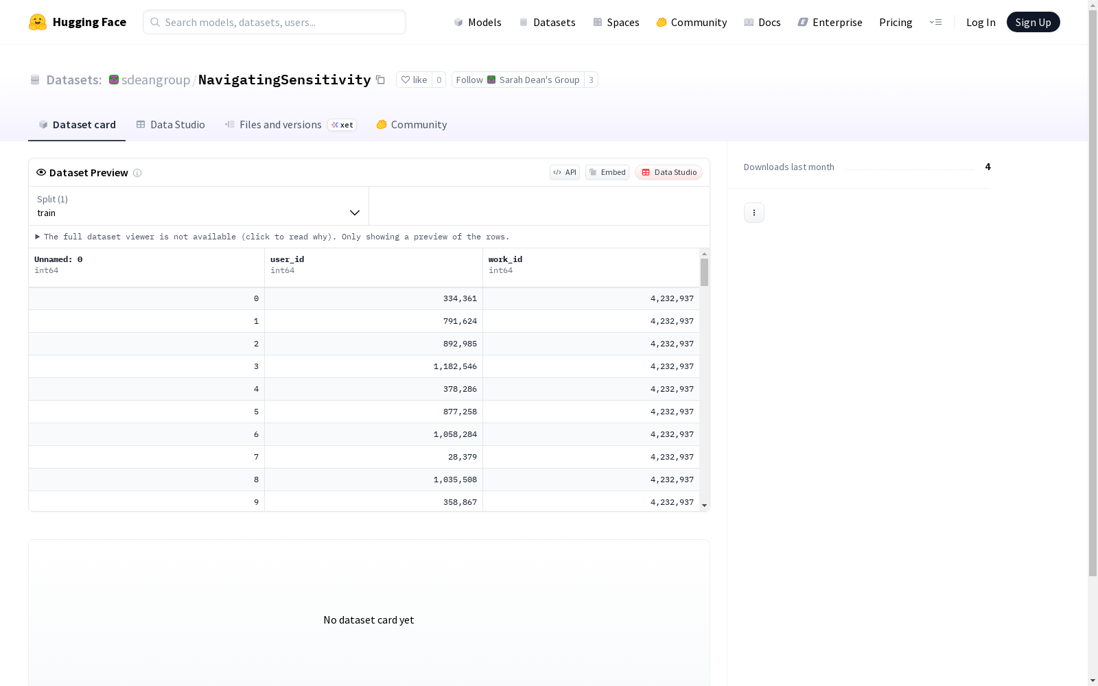The width and height of the screenshot is (1098, 686).
Task: Click table scrollbar down arrow
Action: coord(704,506)
